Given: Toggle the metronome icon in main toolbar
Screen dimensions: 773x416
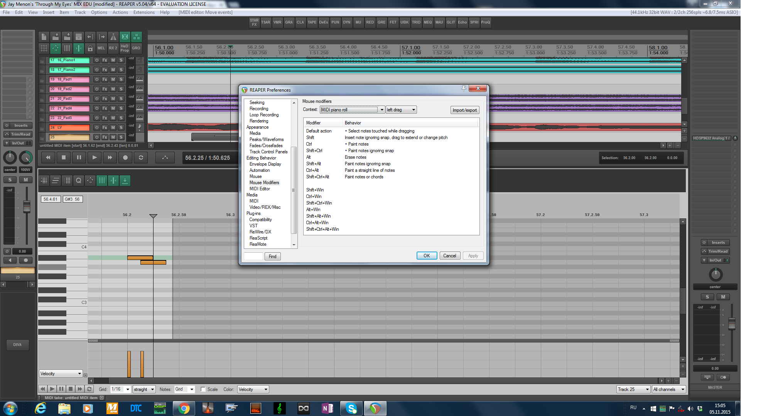Looking at the screenshot, I should (113, 37).
